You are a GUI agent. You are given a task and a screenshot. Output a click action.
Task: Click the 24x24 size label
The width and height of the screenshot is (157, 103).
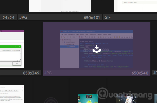tap(9, 18)
